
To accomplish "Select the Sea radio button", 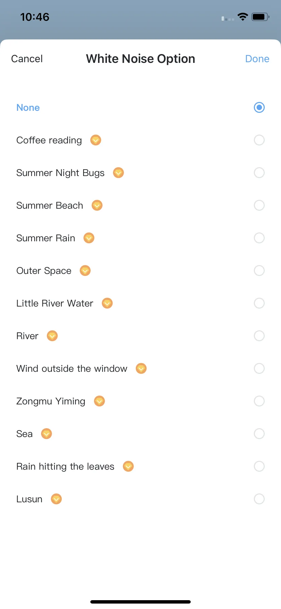I will point(259,434).
